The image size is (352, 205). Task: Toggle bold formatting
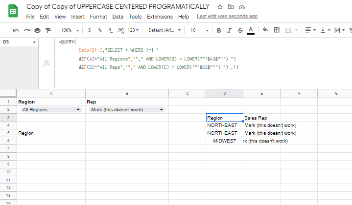coord(219,30)
